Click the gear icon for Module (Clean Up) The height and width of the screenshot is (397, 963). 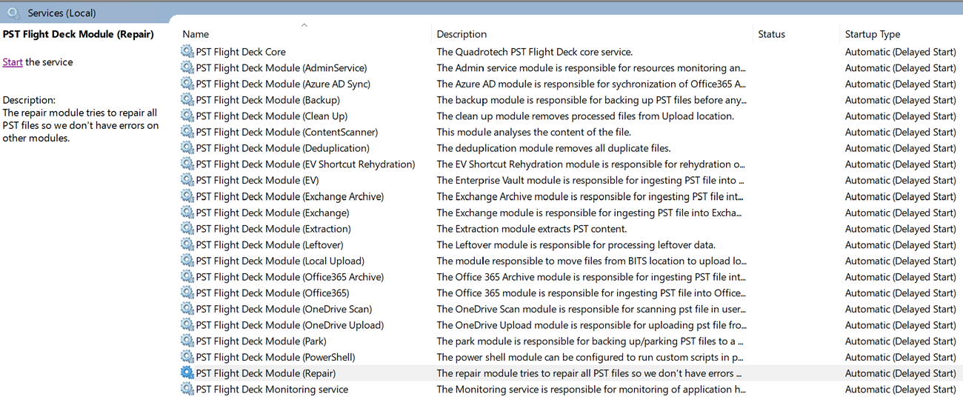(x=187, y=116)
